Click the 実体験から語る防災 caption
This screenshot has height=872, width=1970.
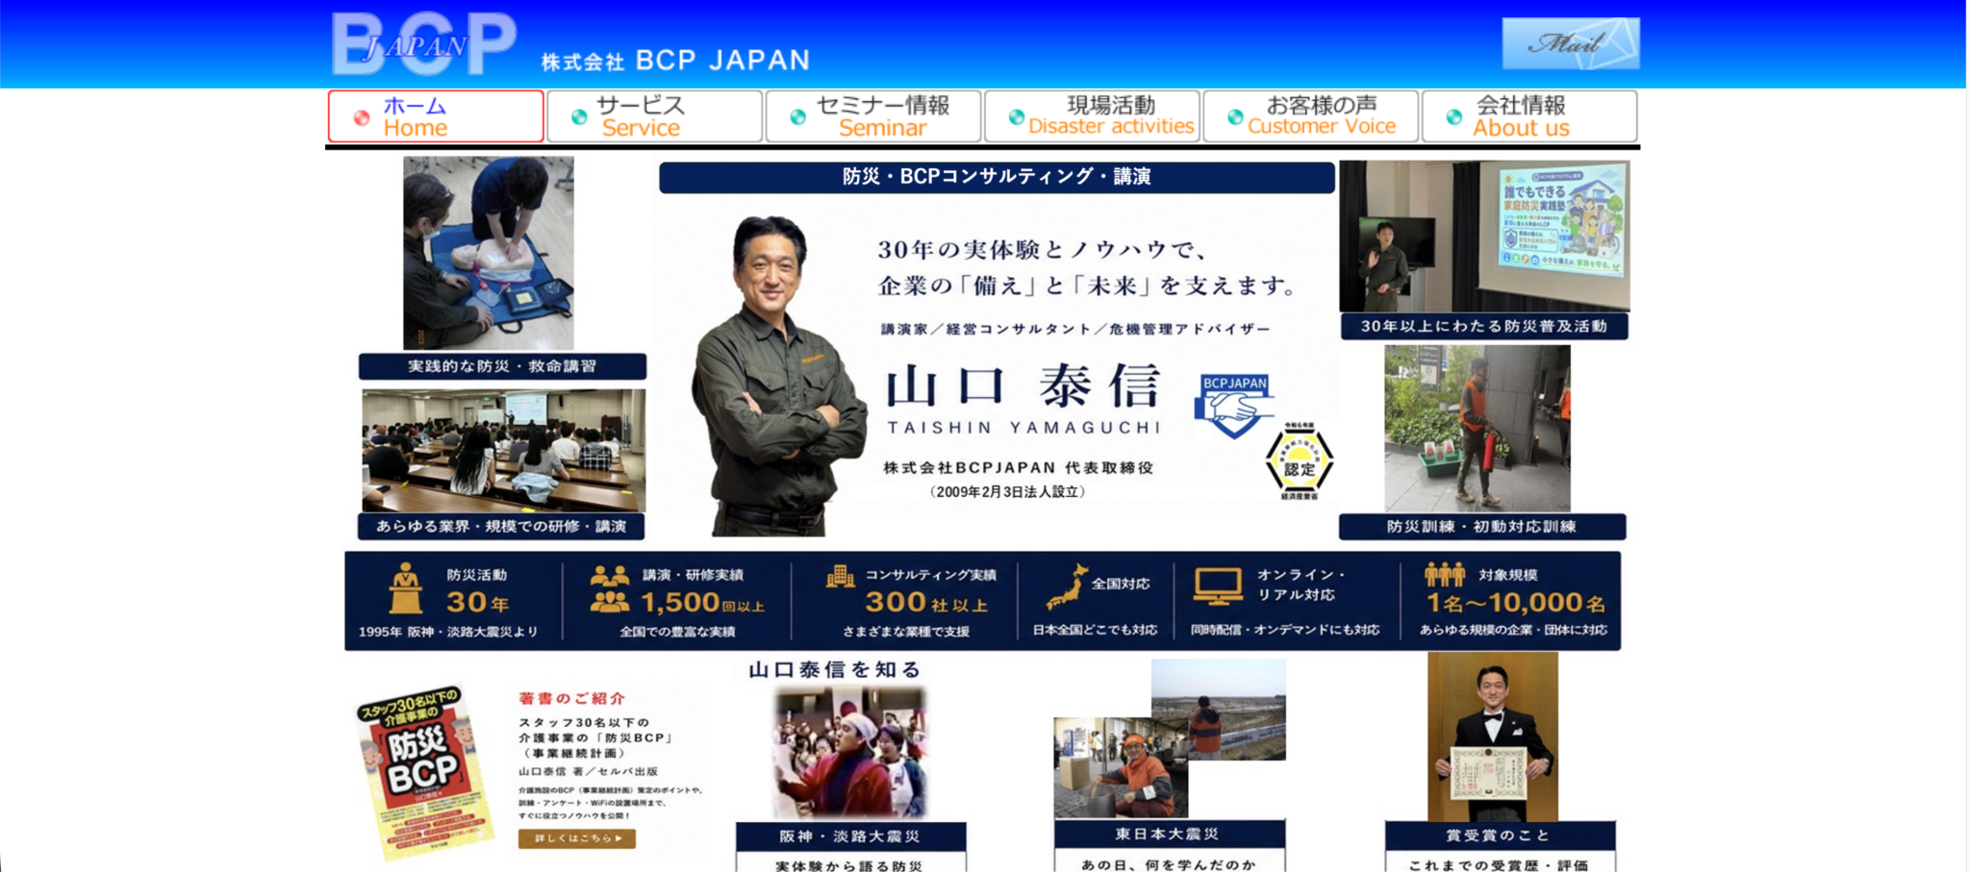(850, 865)
